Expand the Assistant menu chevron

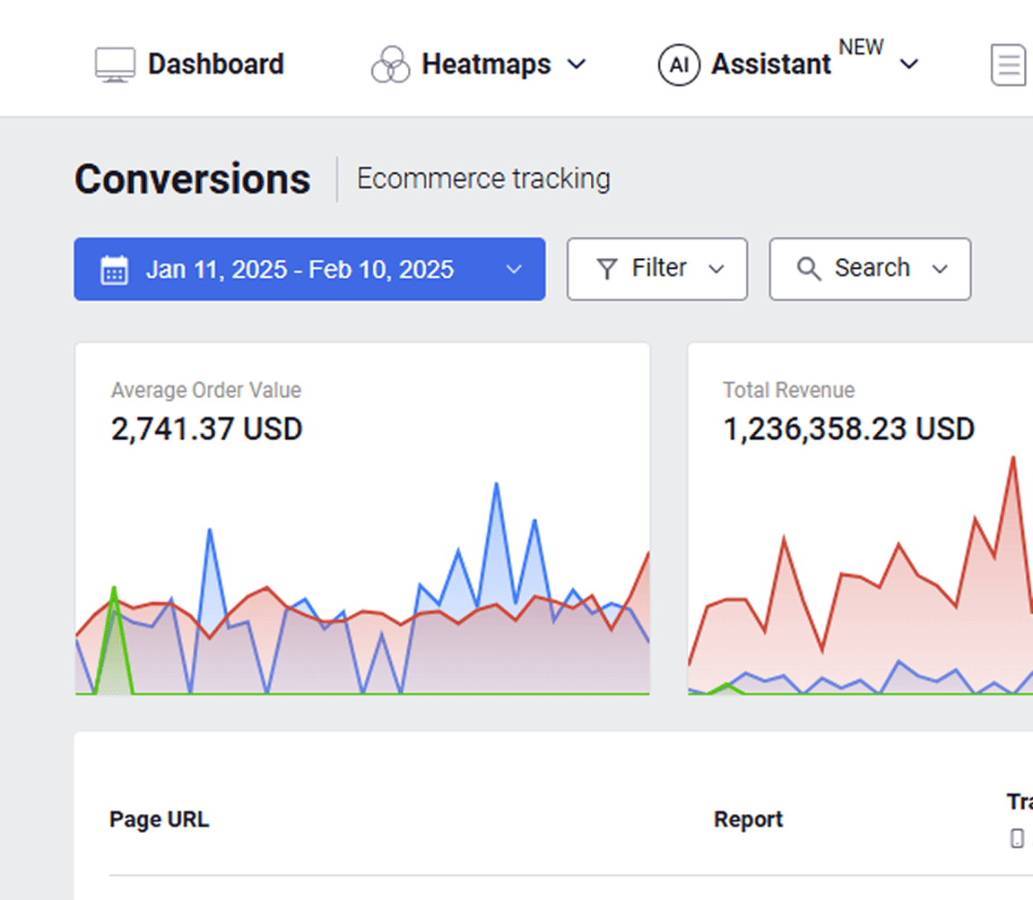pyautogui.click(x=909, y=65)
